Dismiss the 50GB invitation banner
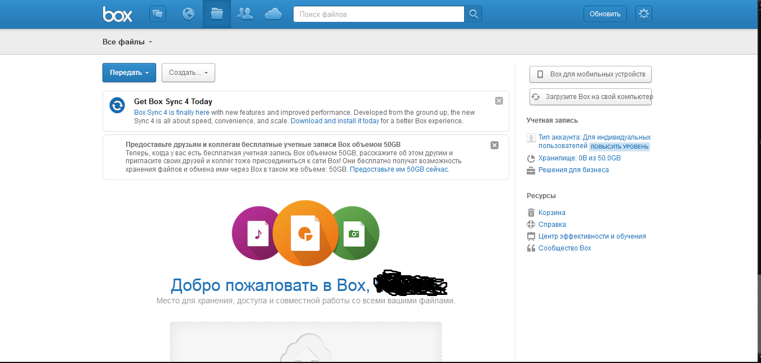The width and height of the screenshot is (761, 363). coord(495,145)
